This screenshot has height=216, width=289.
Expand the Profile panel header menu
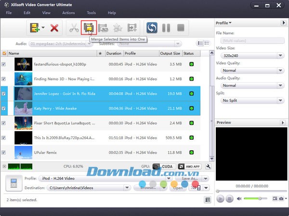click(223, 23)
